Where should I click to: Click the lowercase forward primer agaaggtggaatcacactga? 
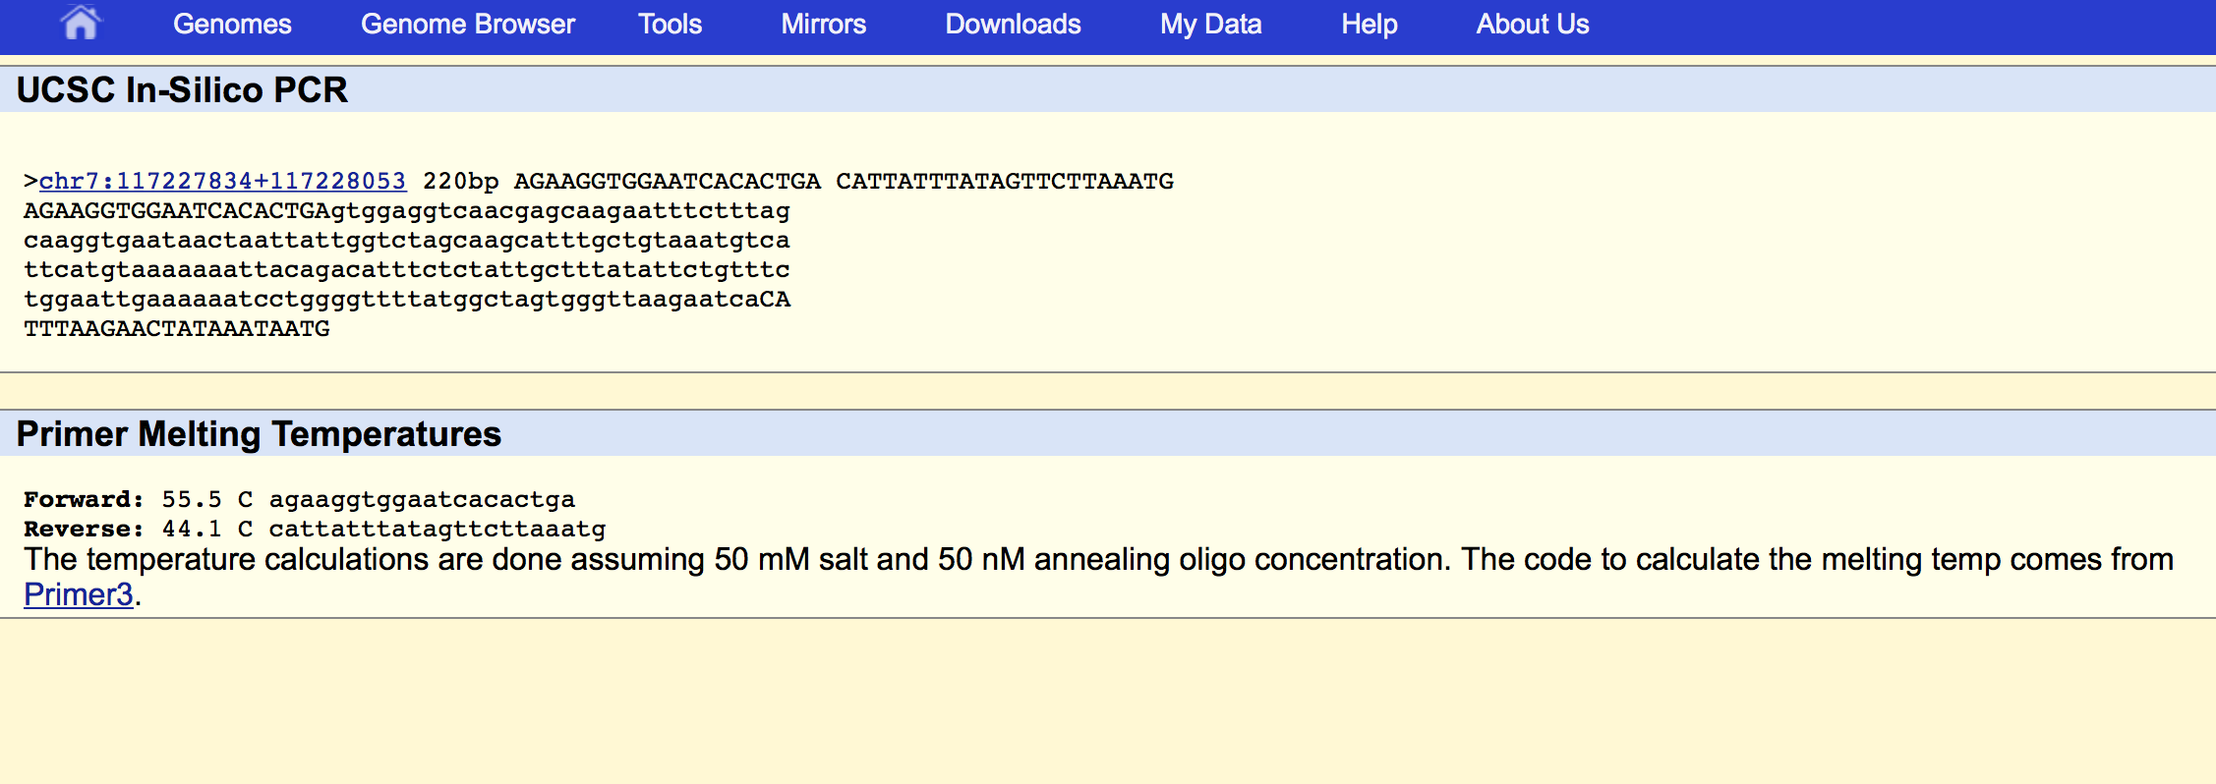pyautogui.click(x=422, y=500)
